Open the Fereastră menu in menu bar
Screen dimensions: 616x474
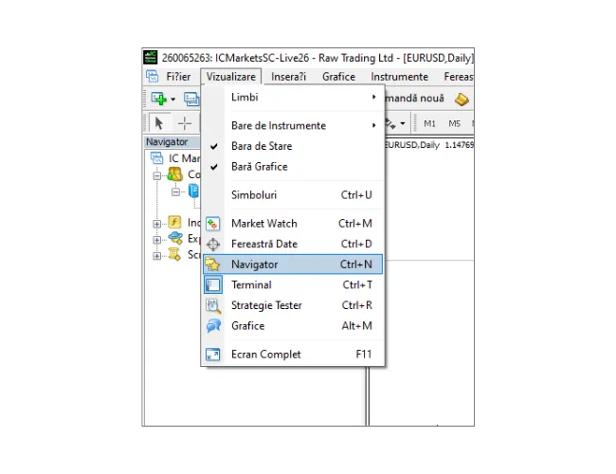[458, 77]
